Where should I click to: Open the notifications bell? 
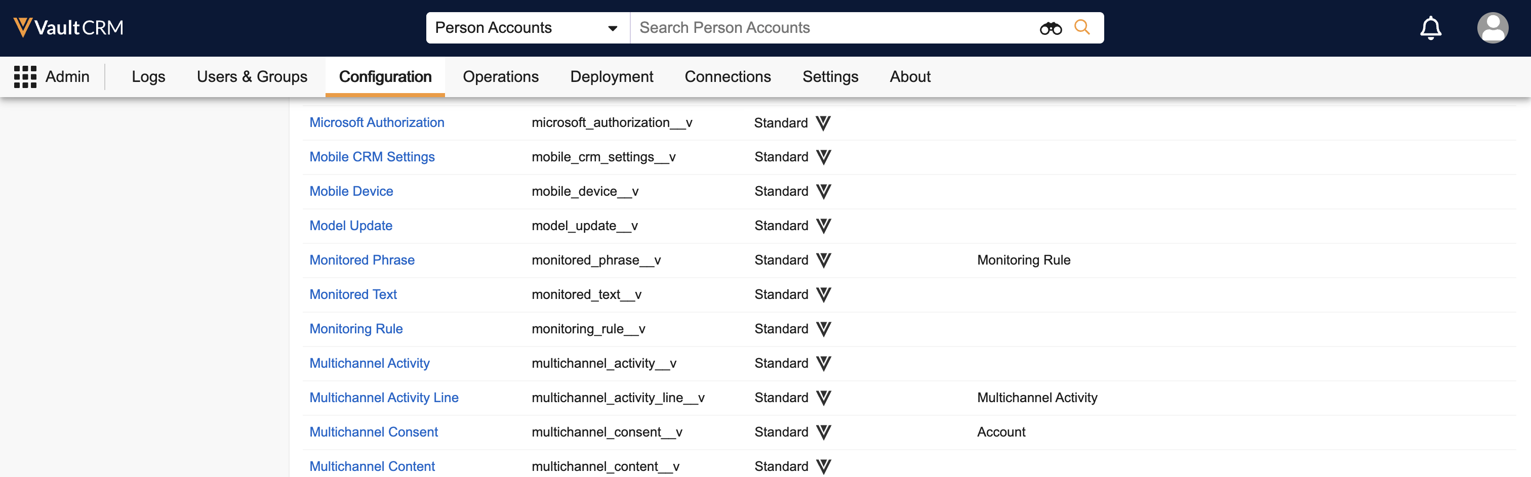1430,28
